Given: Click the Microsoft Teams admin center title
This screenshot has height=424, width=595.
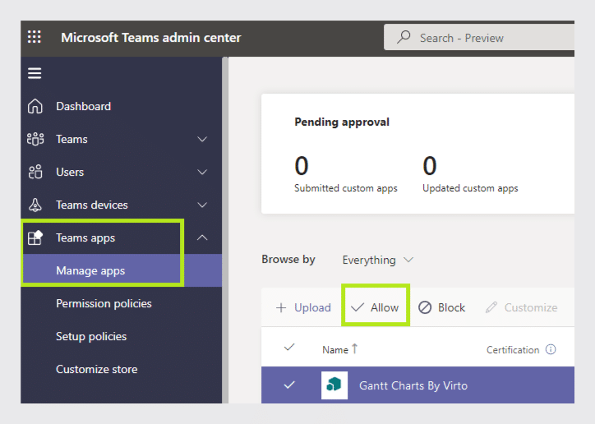Looking at the screenshot, I should click(x=151, y=38).
